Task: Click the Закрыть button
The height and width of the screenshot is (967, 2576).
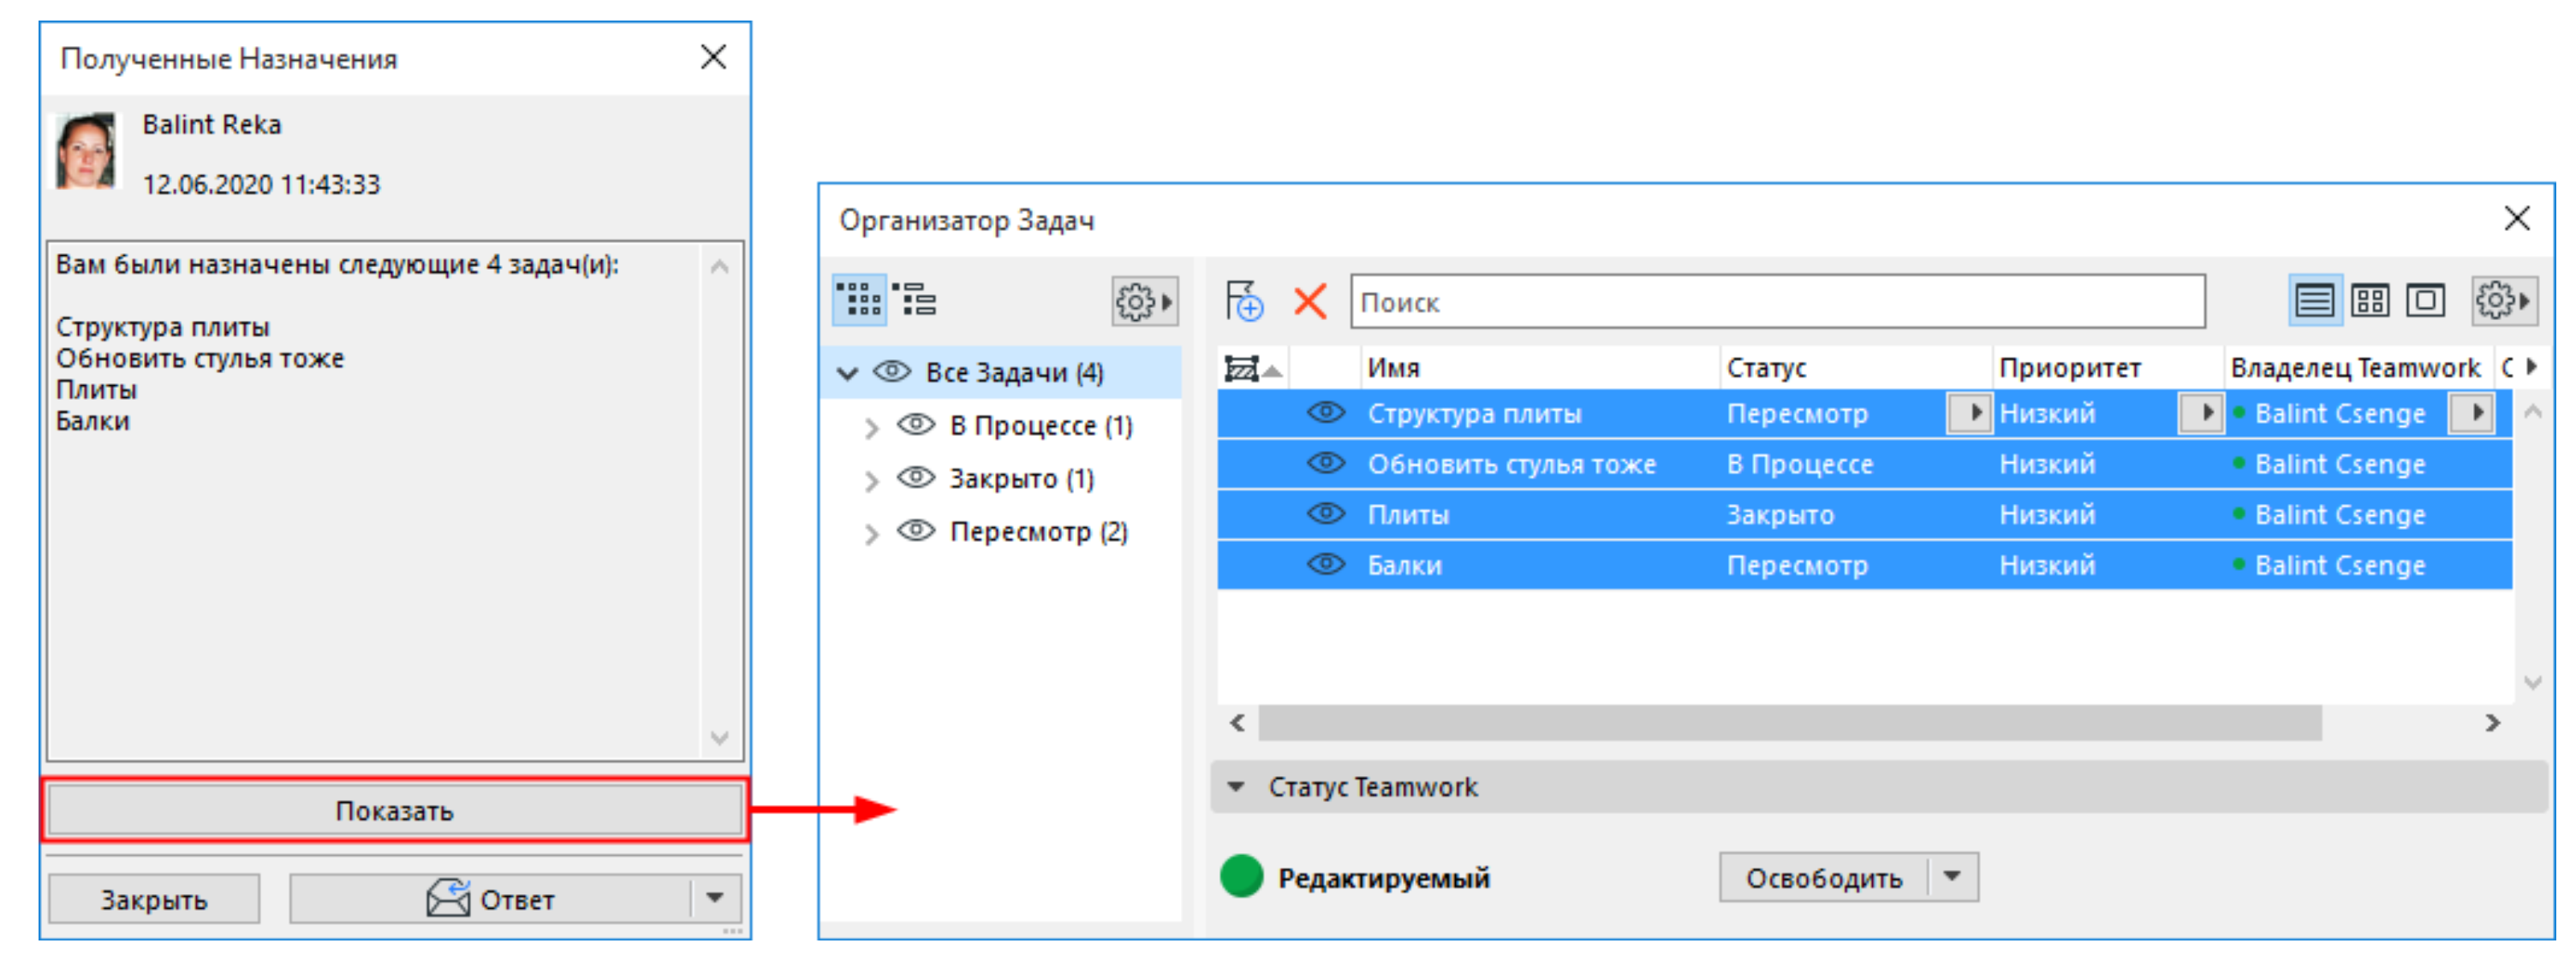Action: coord(153,899)
